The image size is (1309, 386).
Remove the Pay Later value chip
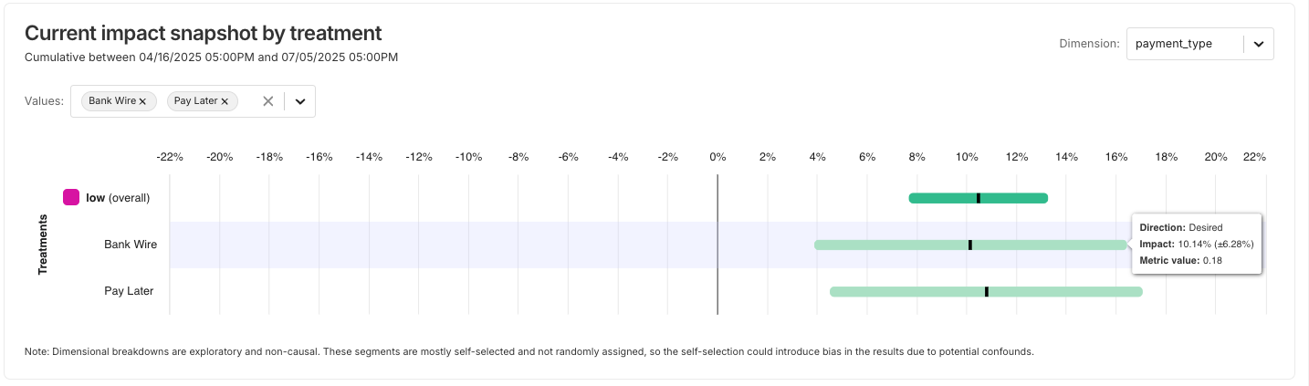click(x=225, y=101)
